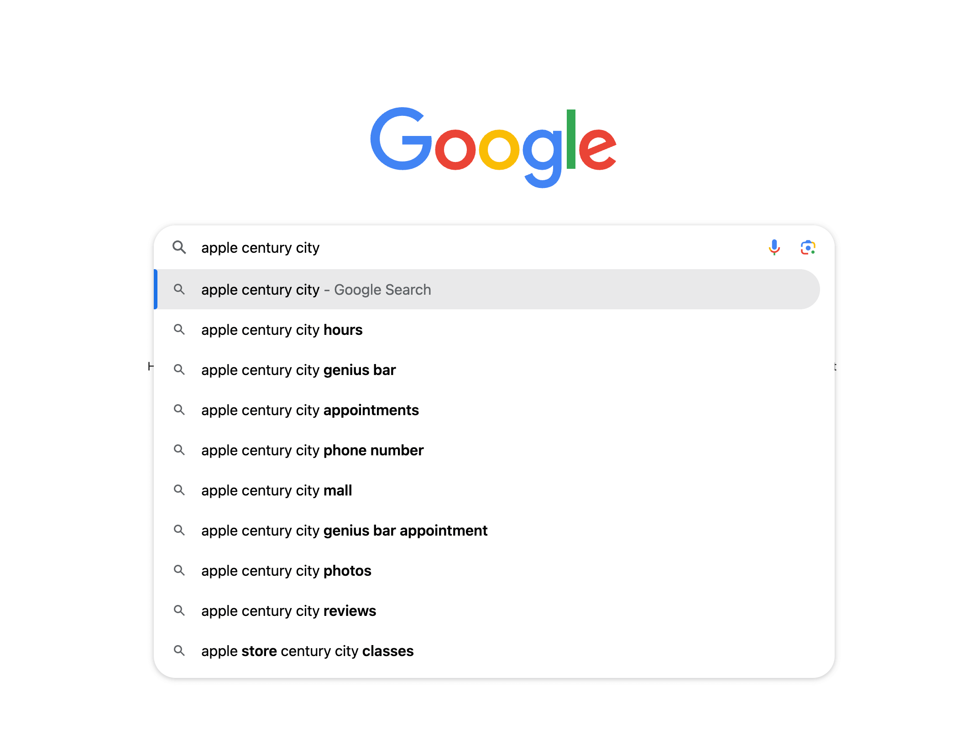Click the search text field
The height and width of the screenshot is (740, 972).
coord(479,248)
